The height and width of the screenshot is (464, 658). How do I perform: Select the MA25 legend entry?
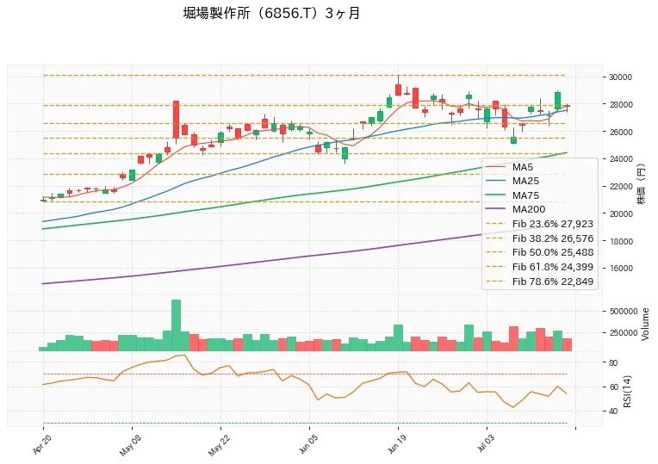pos(512,181)
